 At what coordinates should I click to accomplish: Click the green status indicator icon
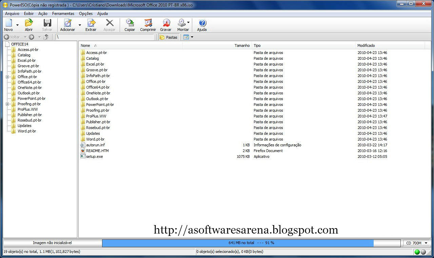417,252
